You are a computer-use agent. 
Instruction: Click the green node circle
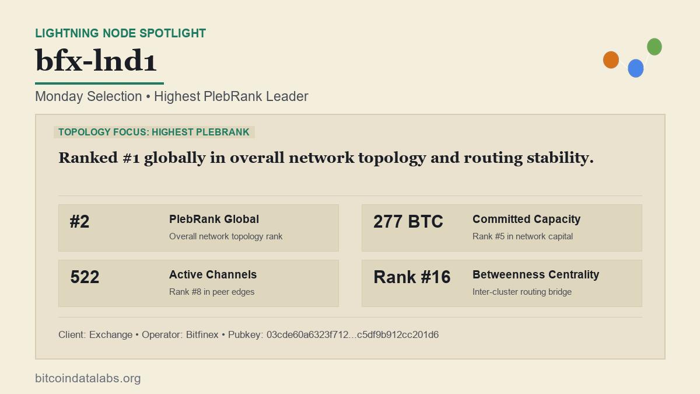[654, 47]
